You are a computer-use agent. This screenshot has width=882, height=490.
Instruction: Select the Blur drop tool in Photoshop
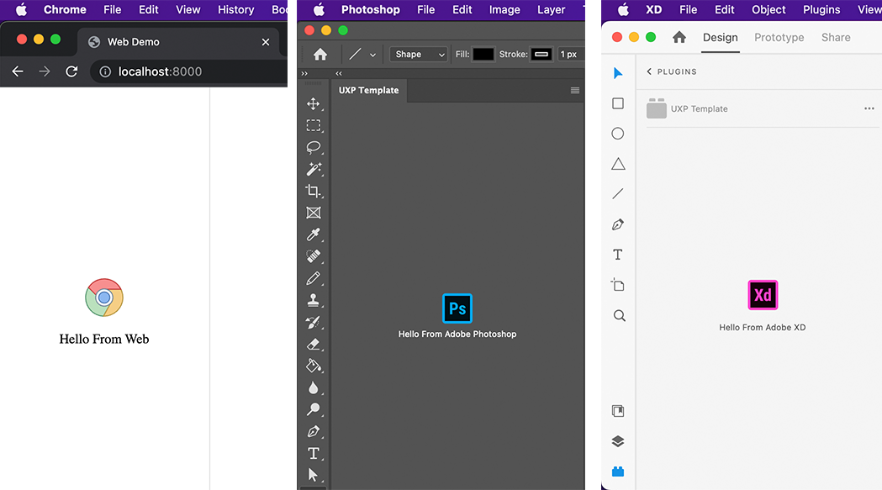314,387
